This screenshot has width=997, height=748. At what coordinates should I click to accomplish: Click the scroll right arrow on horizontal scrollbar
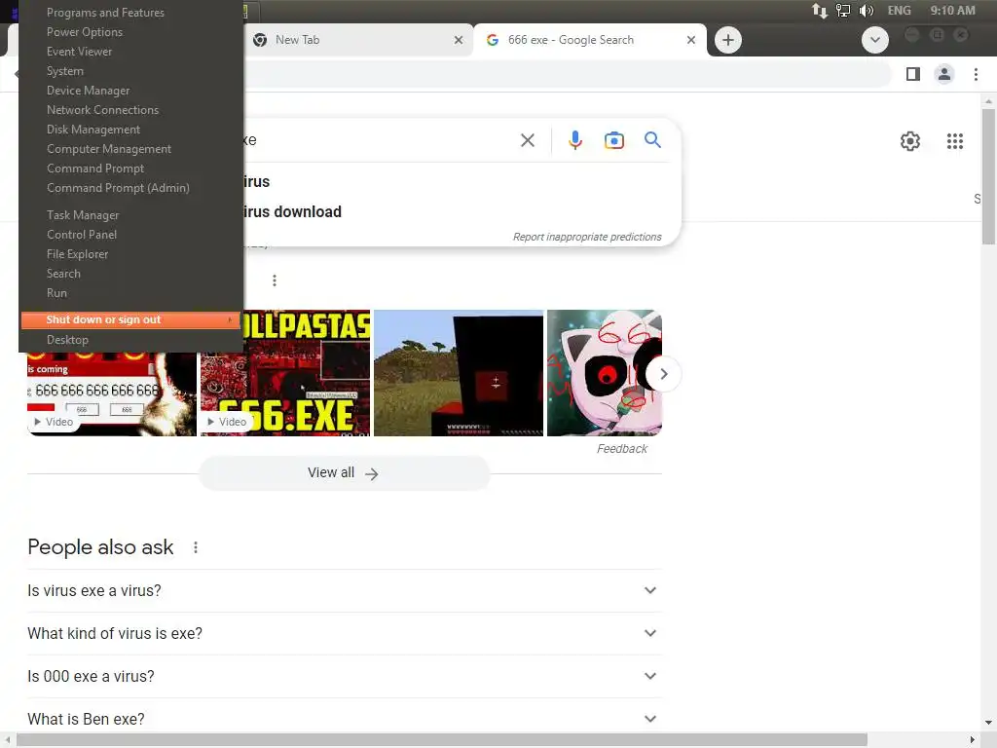pyautogui.click(x=973, y=740)
